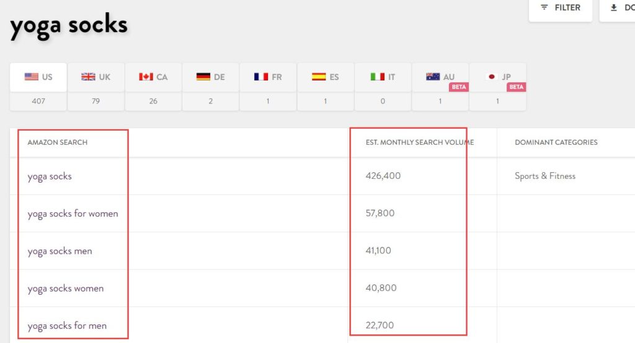Image resolution: width=635 pixels, height=343 pixels.
Task: Open the 'yoga socks' keyword link
Action: [50, 176]
